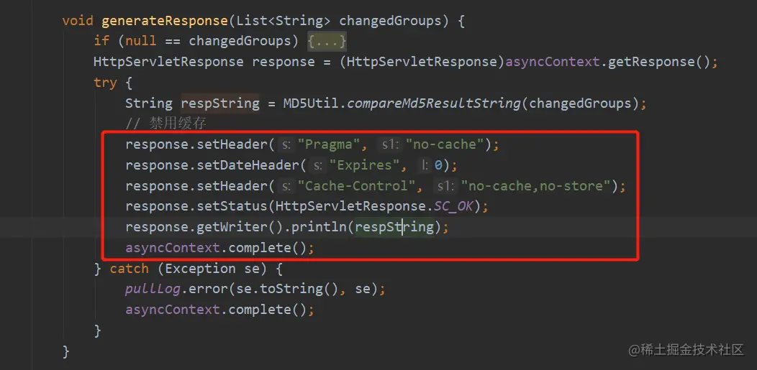Click the 'if' keyword
This screenshot has width=757, height=370.
click(101, 41)
